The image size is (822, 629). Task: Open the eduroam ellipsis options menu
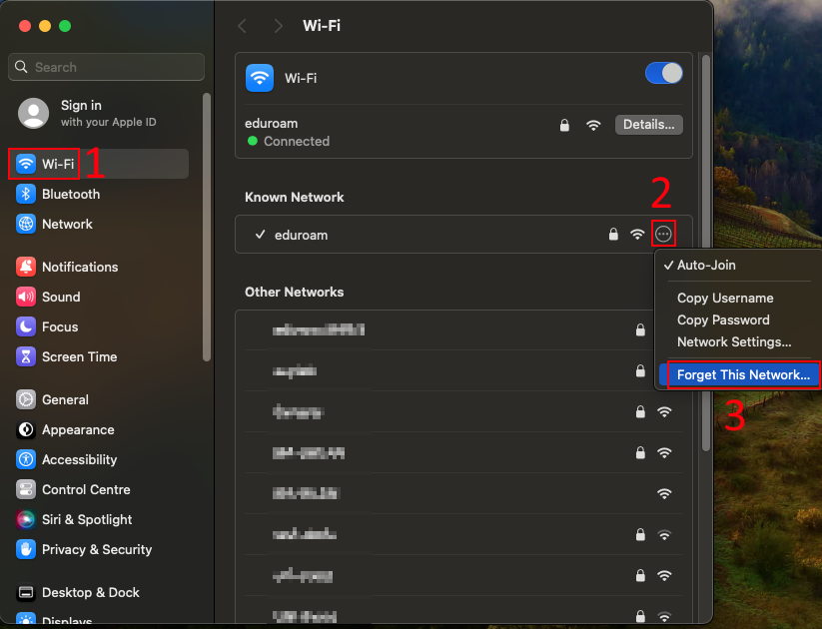(663, 234)
